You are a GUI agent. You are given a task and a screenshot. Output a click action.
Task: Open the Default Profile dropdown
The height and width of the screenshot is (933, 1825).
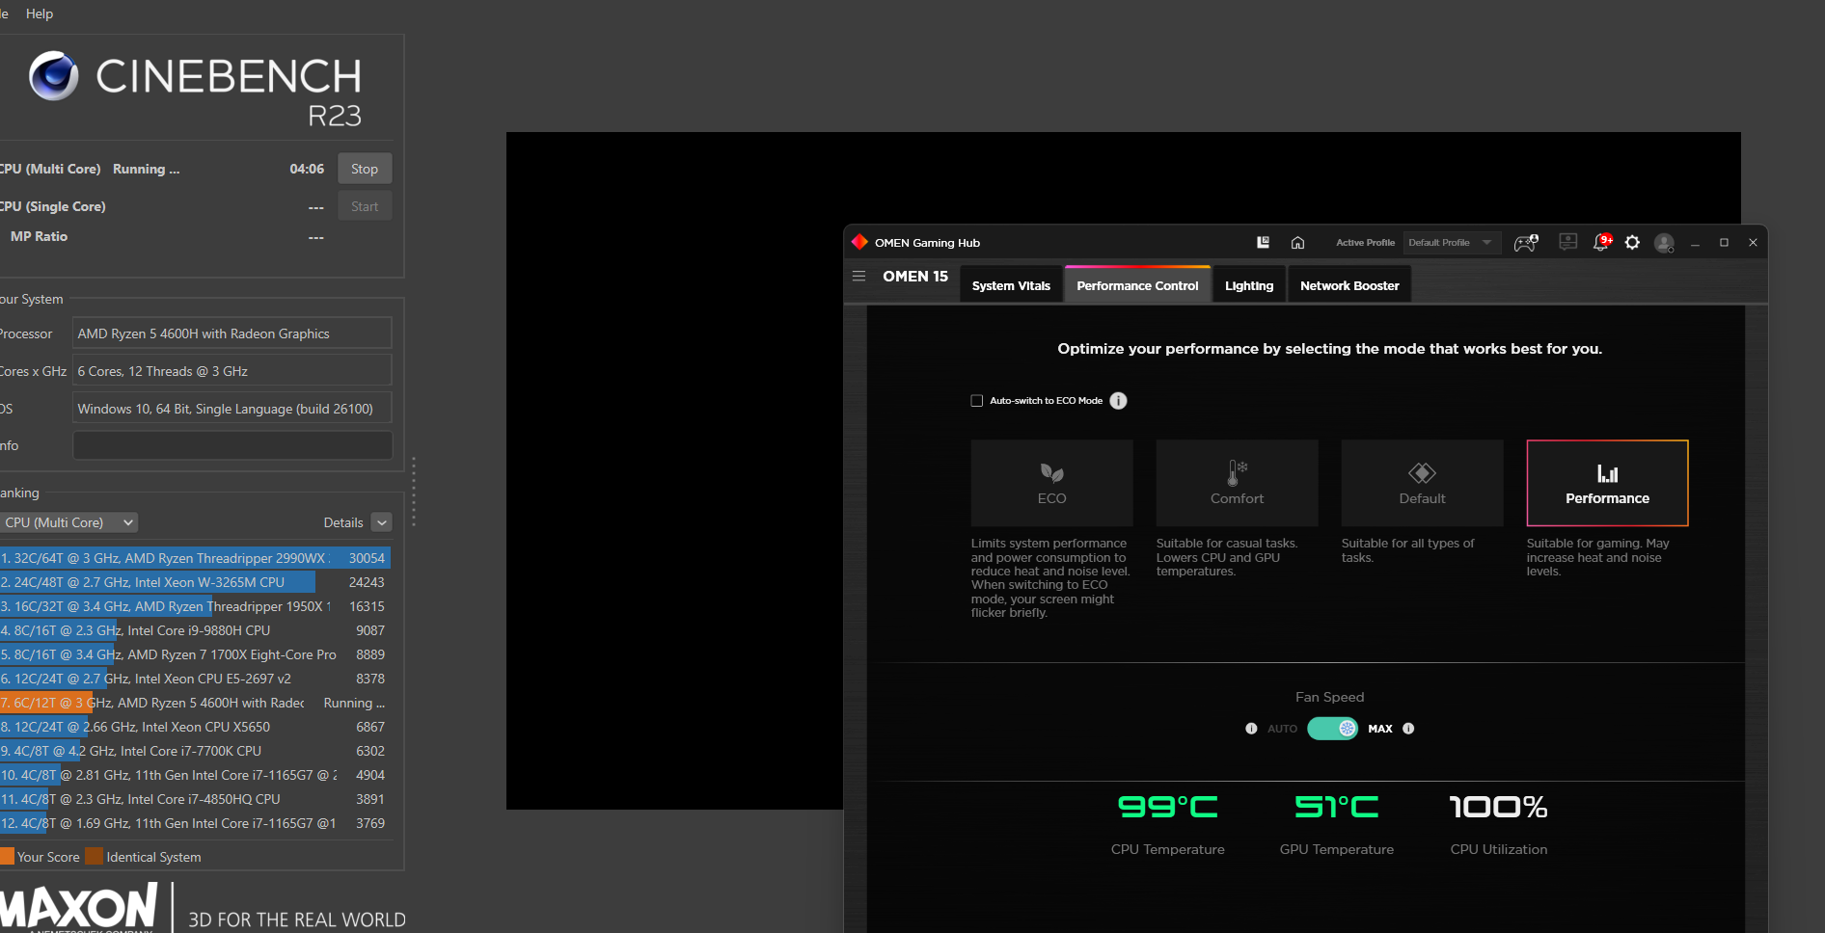(1451, 242)
